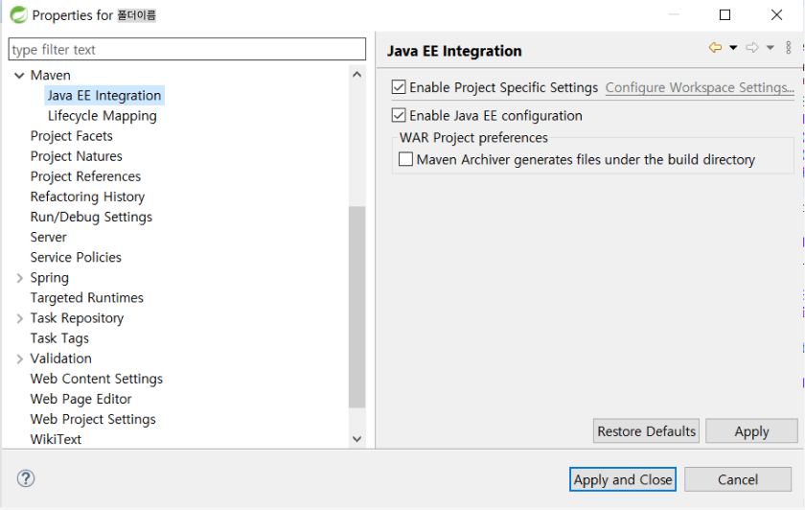Click the help question mark icon

26,478
